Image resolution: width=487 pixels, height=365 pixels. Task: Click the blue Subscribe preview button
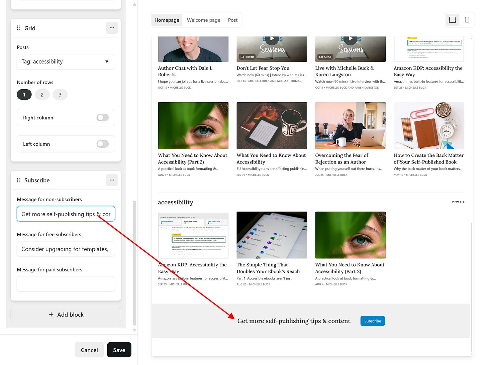[x=372, y=321]
